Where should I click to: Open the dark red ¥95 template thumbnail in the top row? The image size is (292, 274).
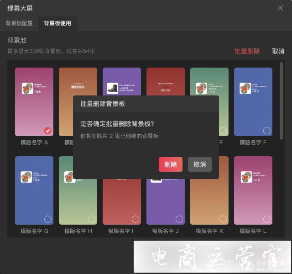(166, 81)
